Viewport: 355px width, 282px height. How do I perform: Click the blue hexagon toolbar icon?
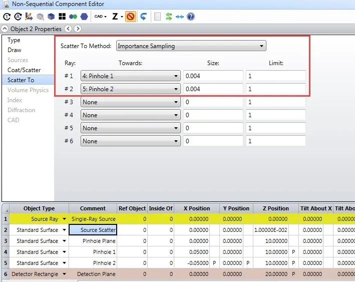tap(85, 17)
